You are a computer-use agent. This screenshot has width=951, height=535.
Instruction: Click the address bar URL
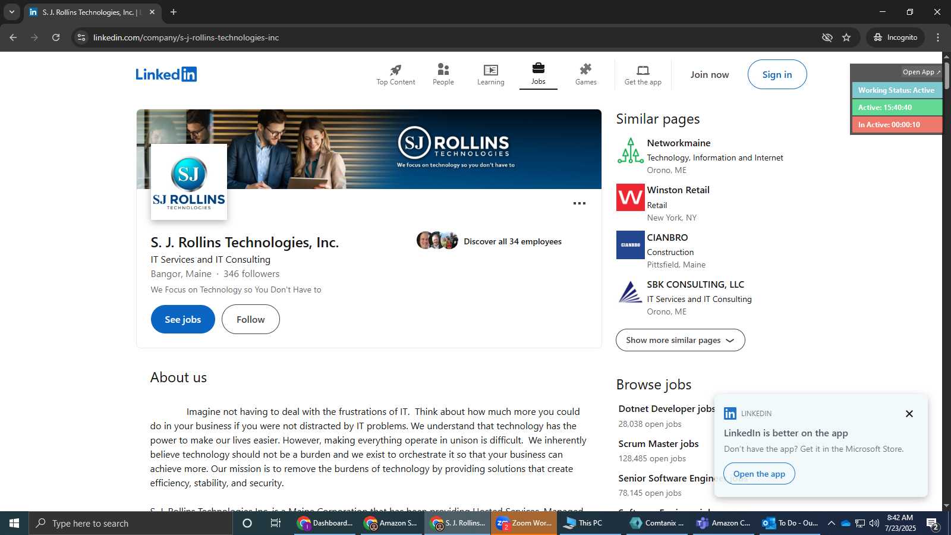pos(186,37)
